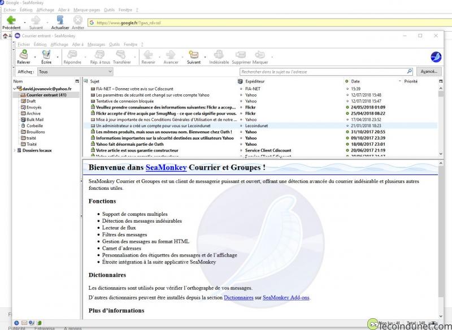Click the search magnifier icon in search field

point(409,71)
